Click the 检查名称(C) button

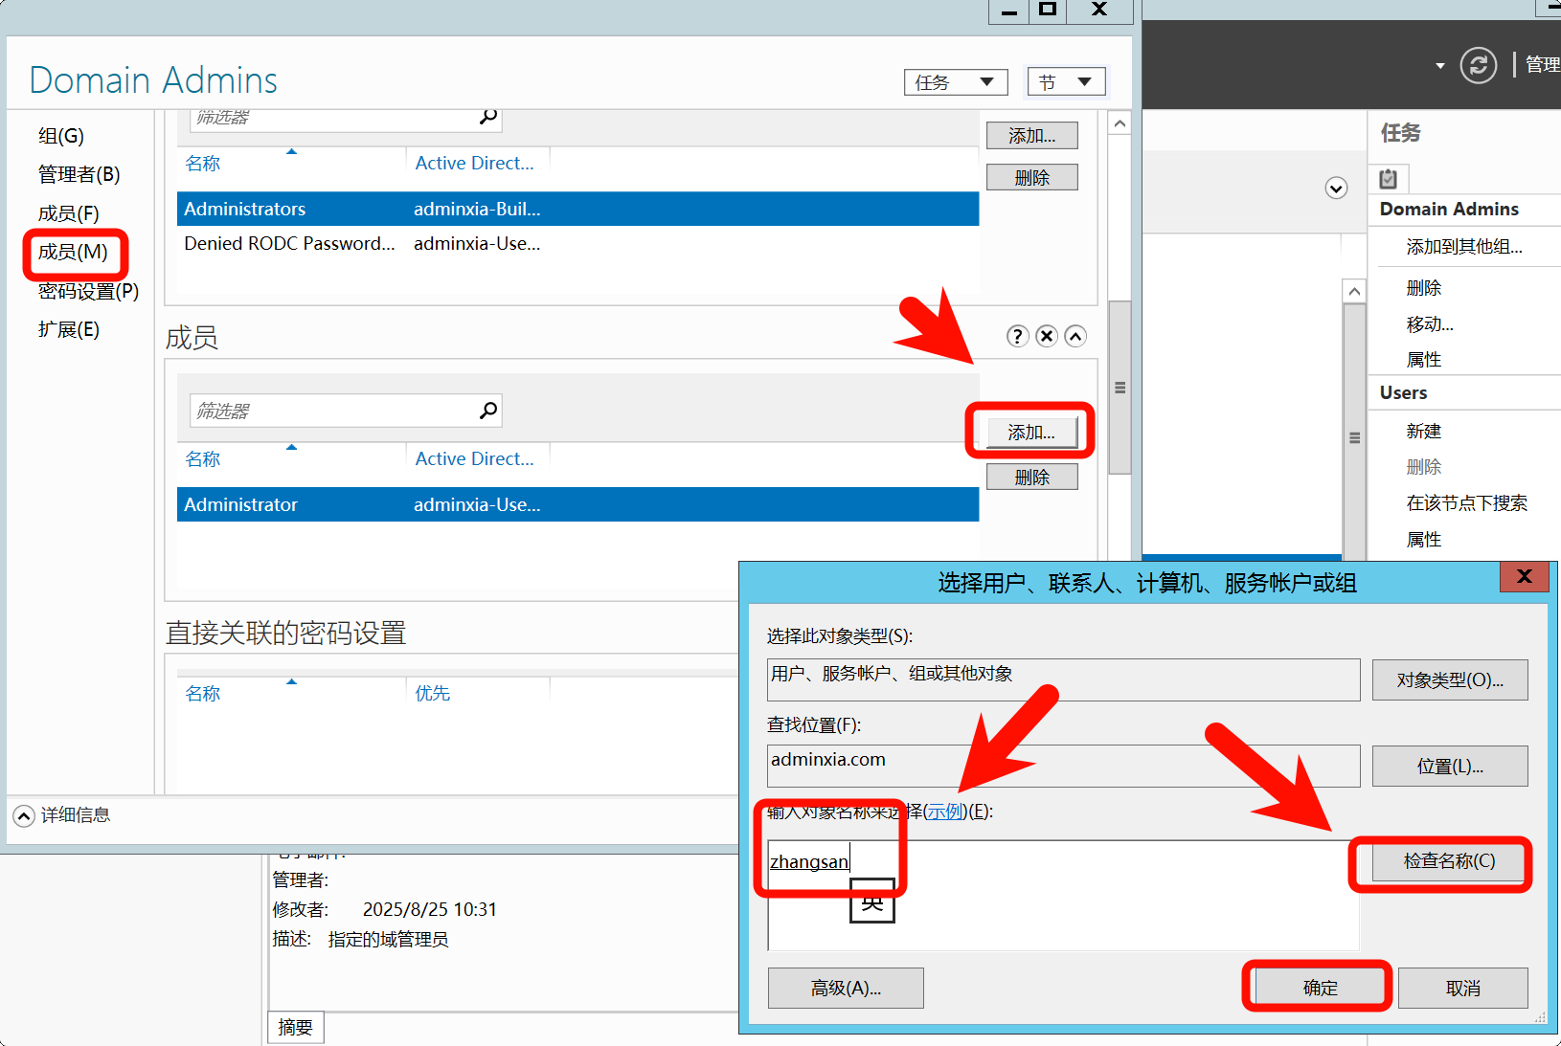click(1448, 861)
